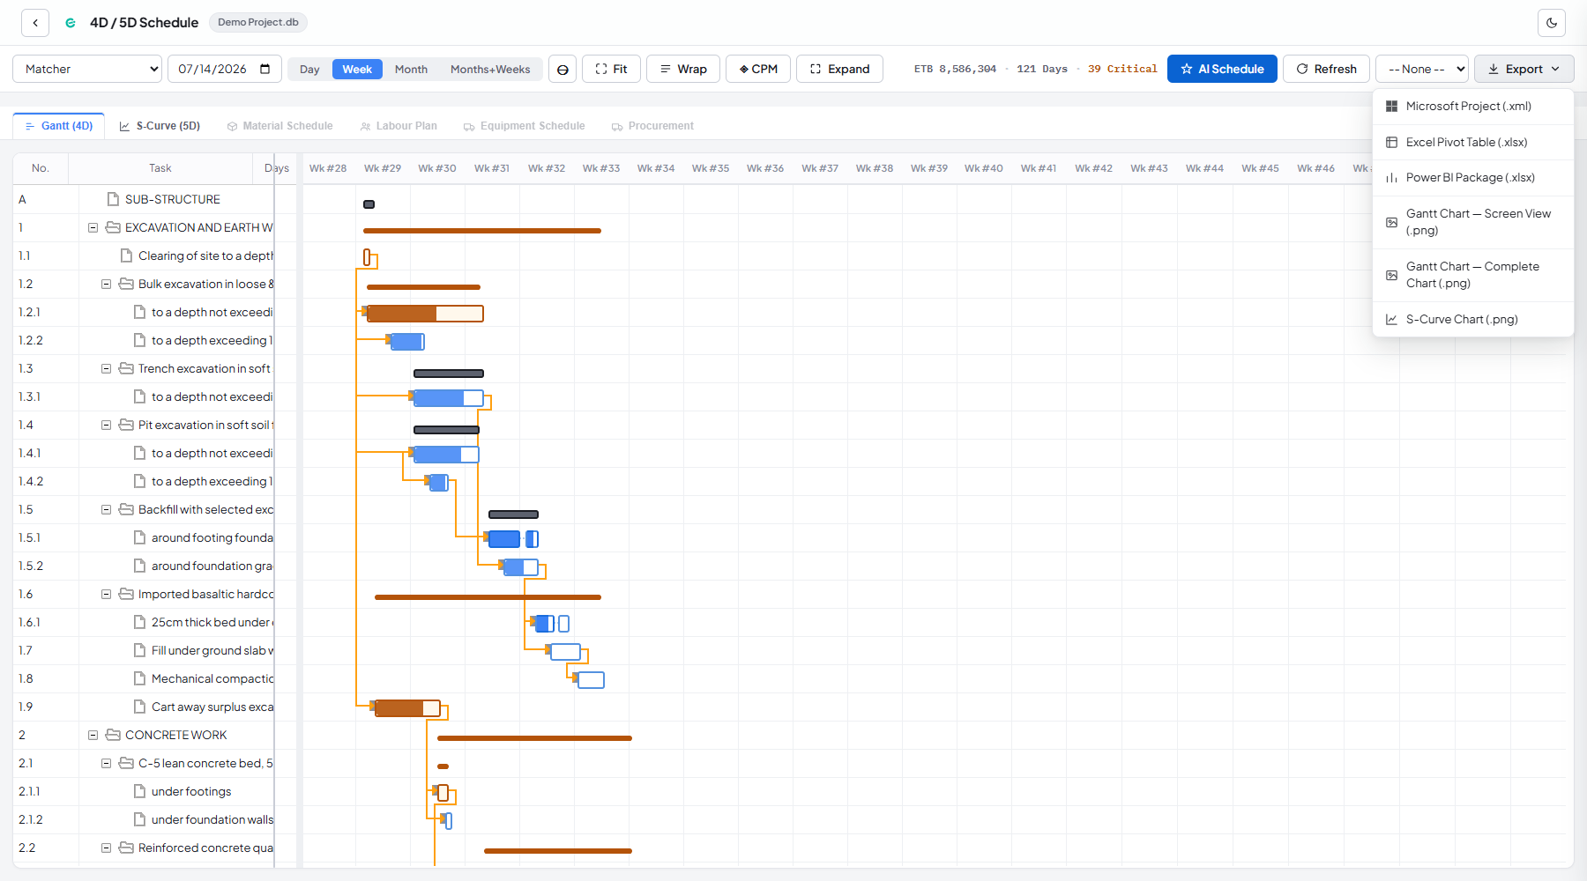Switch timeline to Month view
The height and width of the screenshot is (881, 1587).
(411, 69)
